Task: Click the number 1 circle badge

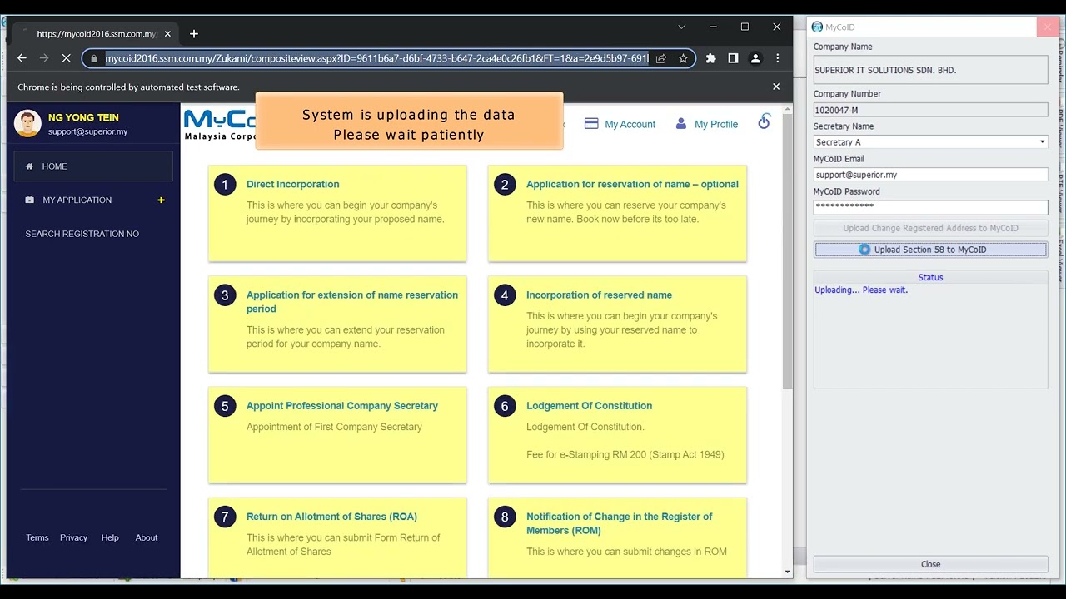Action: click(x=225, y=185)
